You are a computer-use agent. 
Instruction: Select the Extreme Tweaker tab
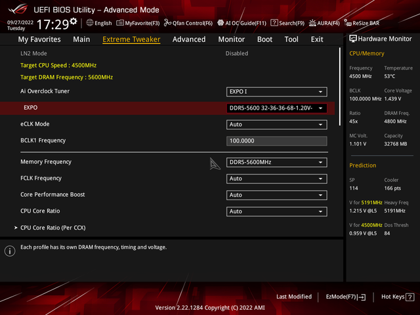click(x=131, y=39)
